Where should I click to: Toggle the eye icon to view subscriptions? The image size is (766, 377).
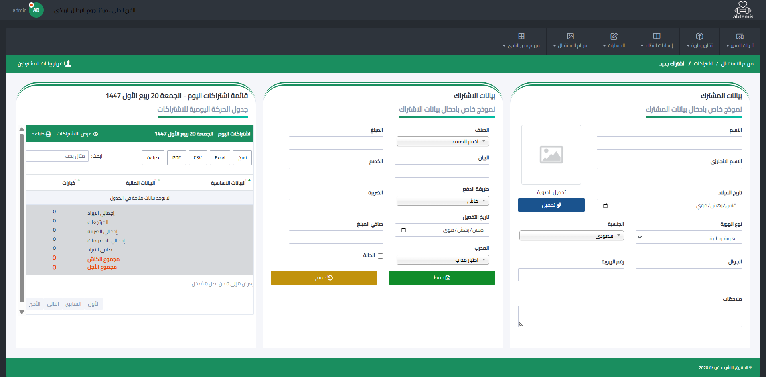[95, 134]
